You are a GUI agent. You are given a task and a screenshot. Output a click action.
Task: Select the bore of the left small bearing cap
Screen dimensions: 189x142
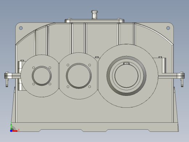click(42, 76)
